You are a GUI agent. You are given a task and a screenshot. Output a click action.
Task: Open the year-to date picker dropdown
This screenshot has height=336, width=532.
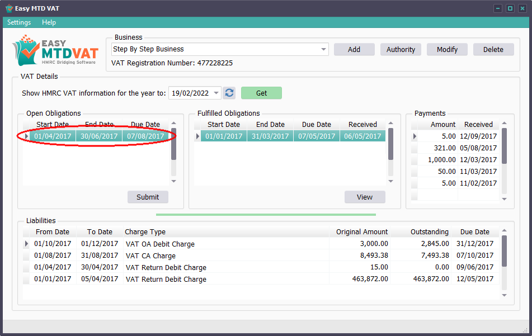click(x=216, y=93)
